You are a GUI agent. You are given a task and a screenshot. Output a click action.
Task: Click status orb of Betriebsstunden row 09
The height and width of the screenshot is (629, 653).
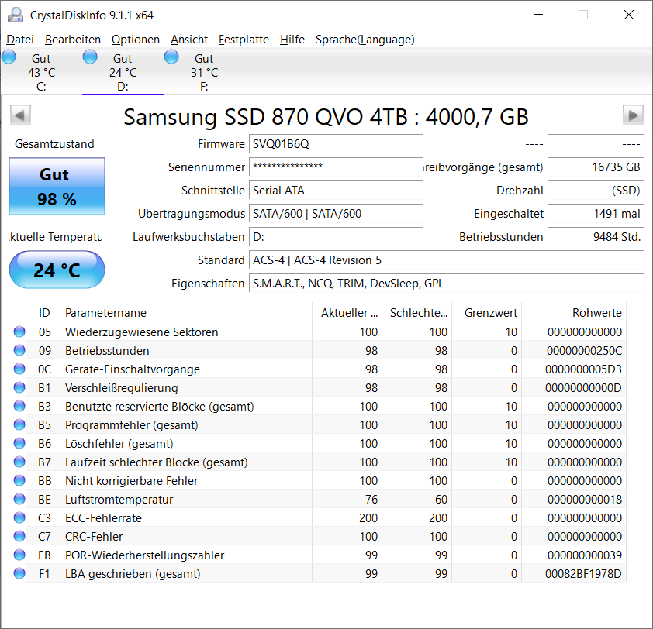coord(19,351)
